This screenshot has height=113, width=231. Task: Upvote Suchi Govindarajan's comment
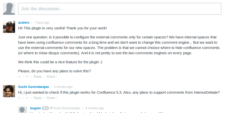[x=19, y=98]
